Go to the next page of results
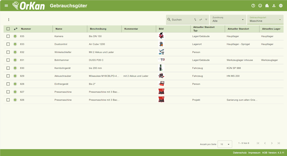 point(272,143)
